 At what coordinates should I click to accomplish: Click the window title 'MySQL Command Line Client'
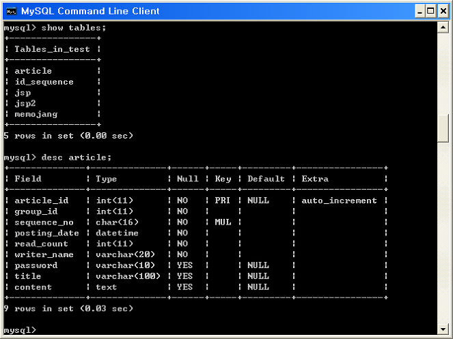pos(90,11)
